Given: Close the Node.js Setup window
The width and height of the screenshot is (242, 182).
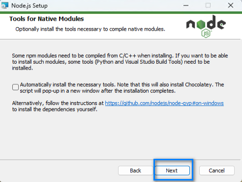Looking at the screenshot, I should tap(231, 5).
